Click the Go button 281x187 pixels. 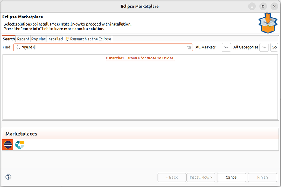[274, 47]
